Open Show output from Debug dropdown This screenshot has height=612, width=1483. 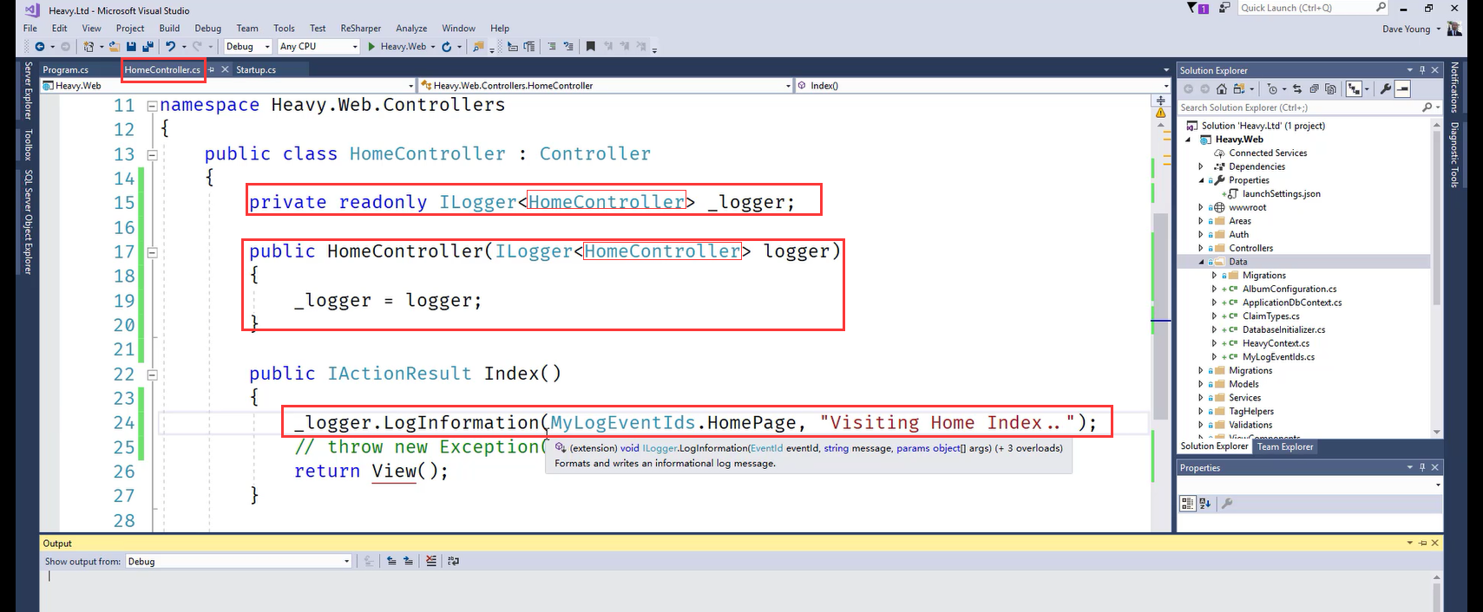[239, 562]
